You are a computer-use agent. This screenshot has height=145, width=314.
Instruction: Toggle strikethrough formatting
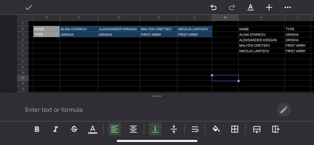coord(74,129)
